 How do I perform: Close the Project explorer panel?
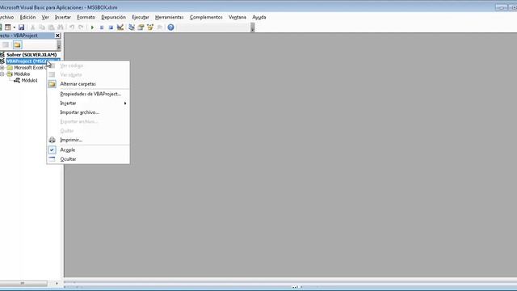pos(57,36)
